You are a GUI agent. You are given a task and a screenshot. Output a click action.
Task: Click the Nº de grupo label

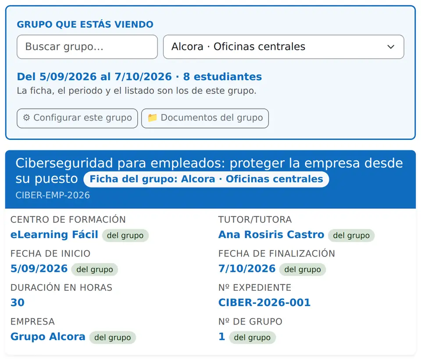pos(250,321)
